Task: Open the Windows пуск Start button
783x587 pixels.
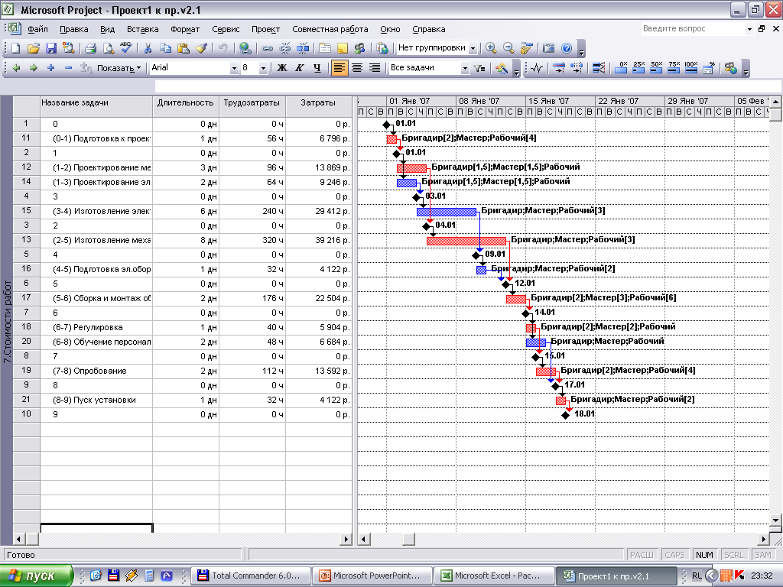Action: [35, 576]
